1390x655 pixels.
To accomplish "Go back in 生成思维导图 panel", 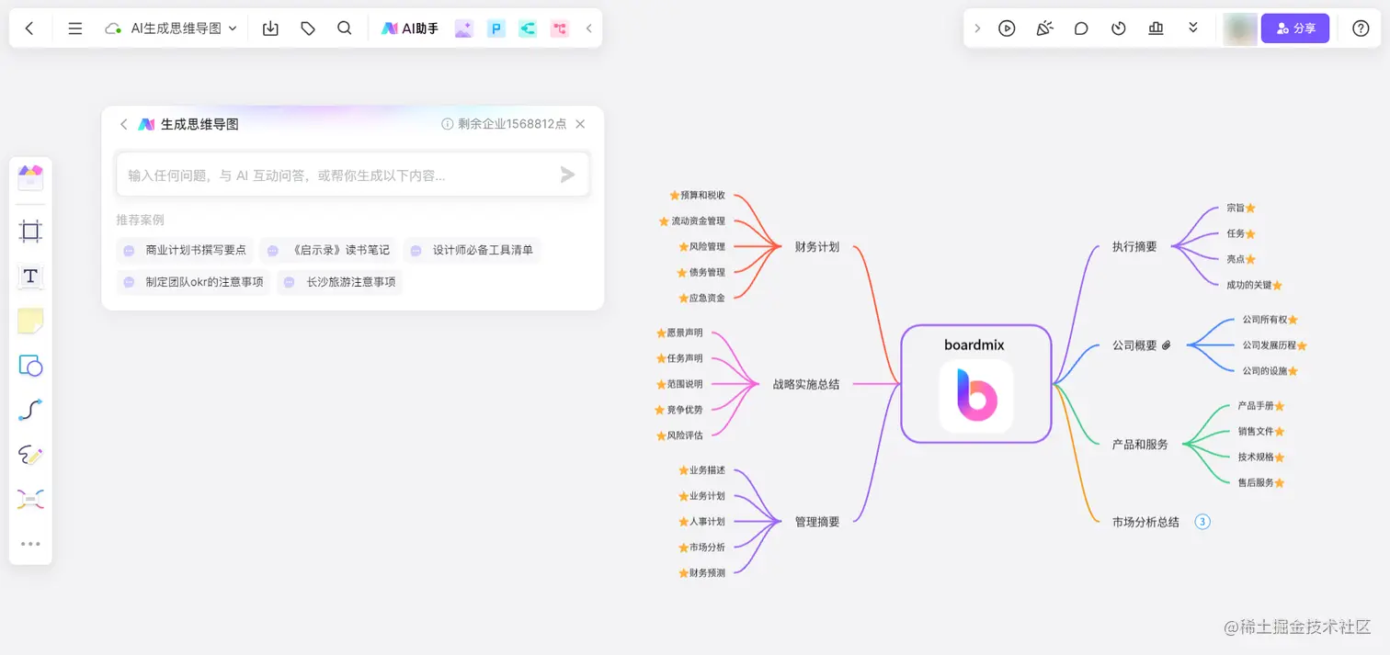I will [124, 124].
